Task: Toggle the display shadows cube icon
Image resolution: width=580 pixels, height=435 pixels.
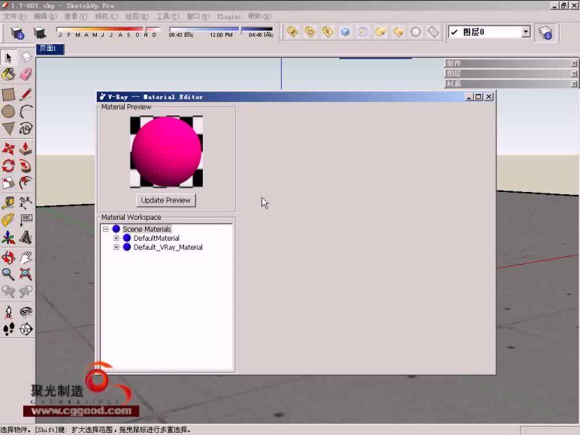Action: point(39,33)
